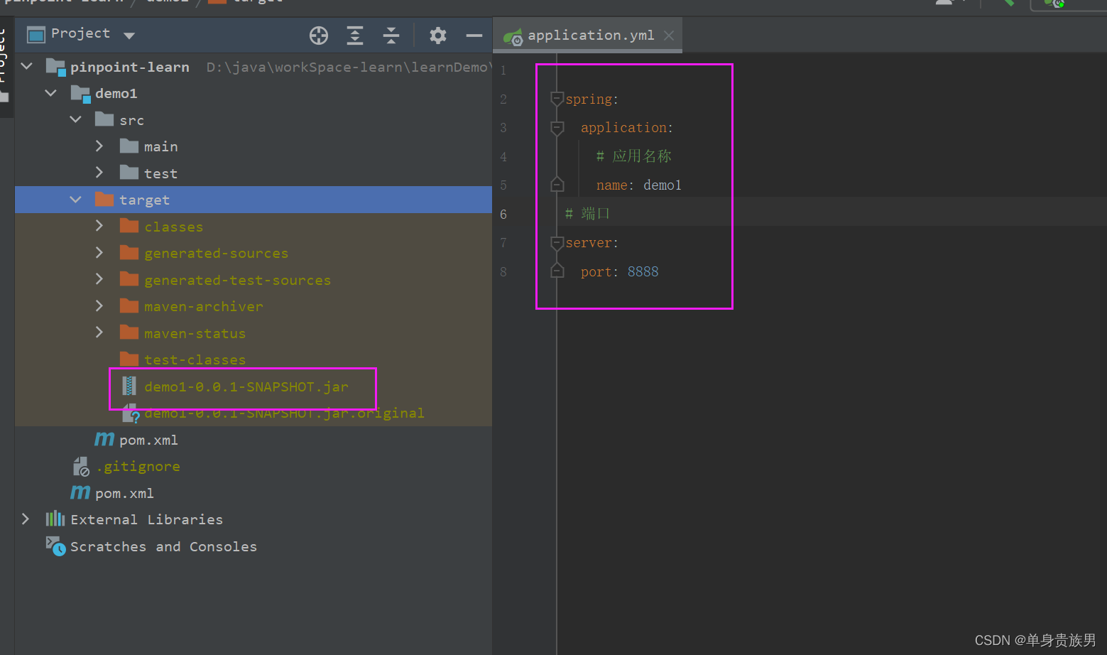Viewport: 1107px width, 655px height.
Task: Click the .gitignore file icon
Action: coord(81,466)
